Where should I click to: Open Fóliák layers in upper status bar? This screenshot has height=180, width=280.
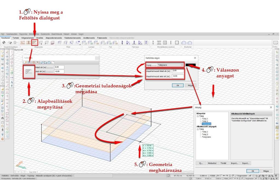[x=212, y=176]
